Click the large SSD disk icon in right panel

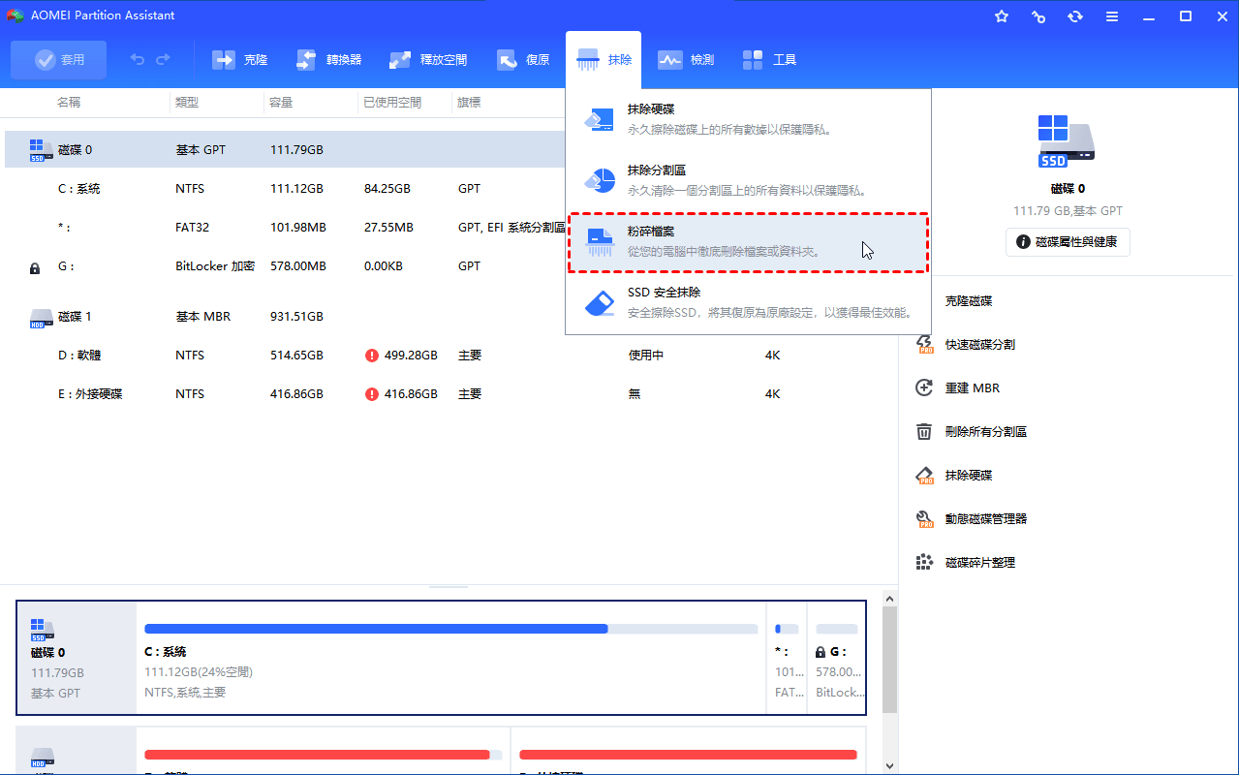point(1067,141)
